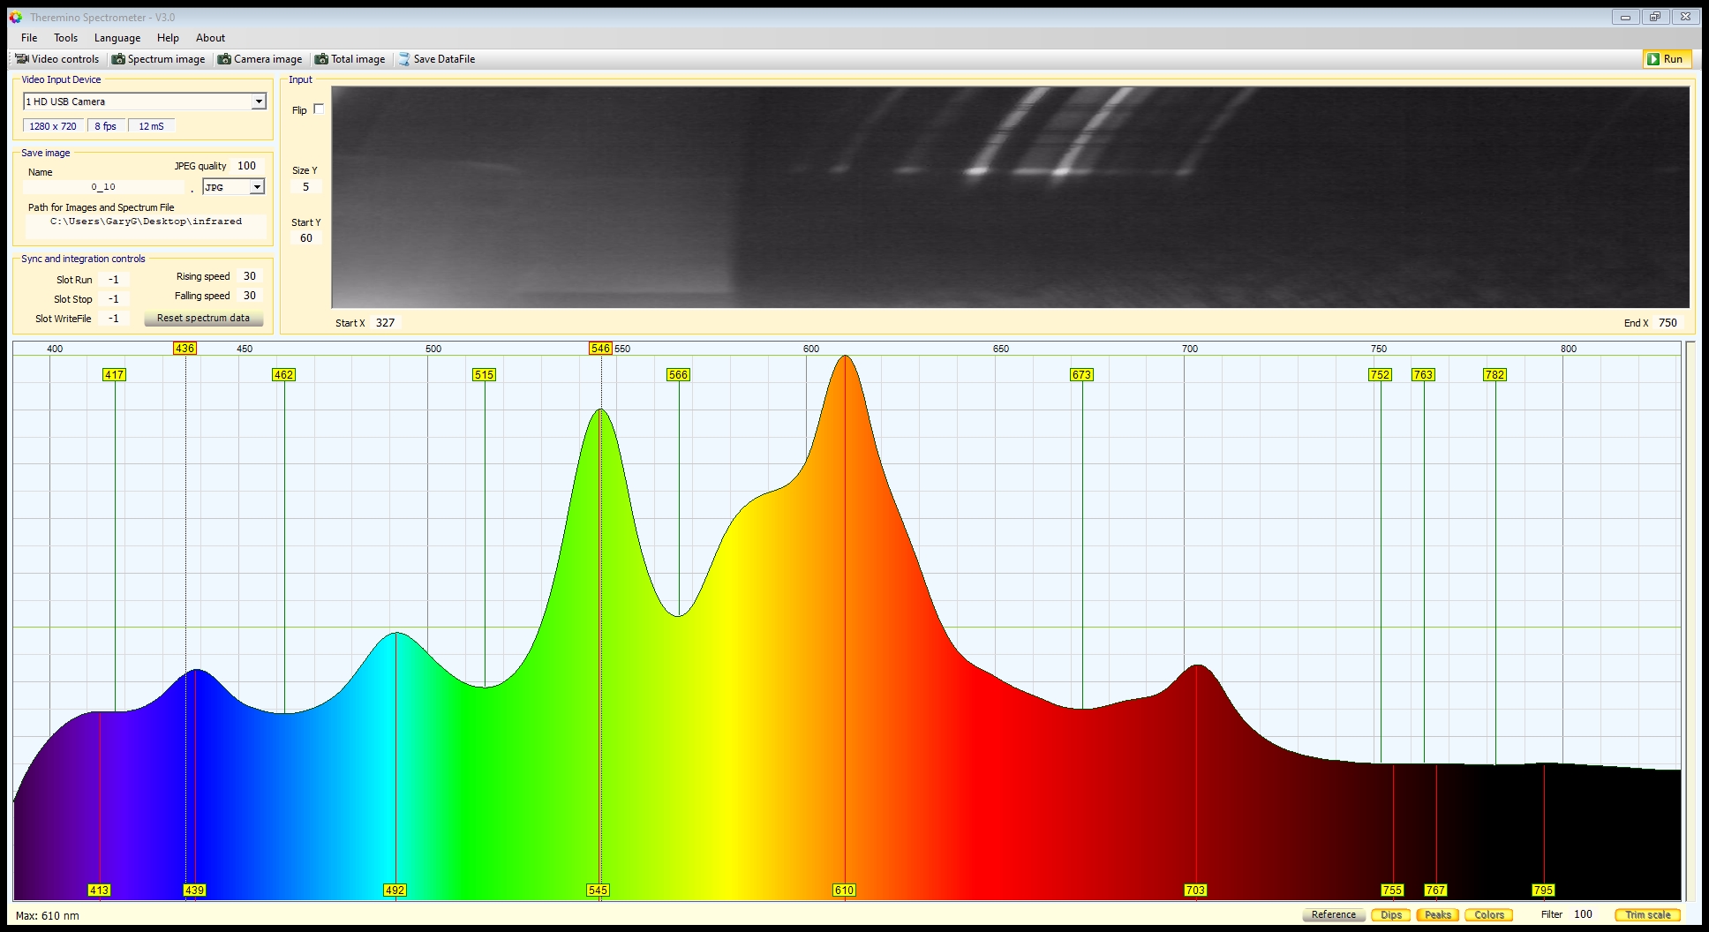Click the 546 nm wavelength marker label
Screen dimensions: 1709x932
pyautogui.click(x=600, y=349)
